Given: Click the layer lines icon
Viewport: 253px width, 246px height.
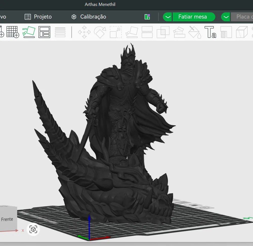Looking at the screenshot, I should (60, 32).
